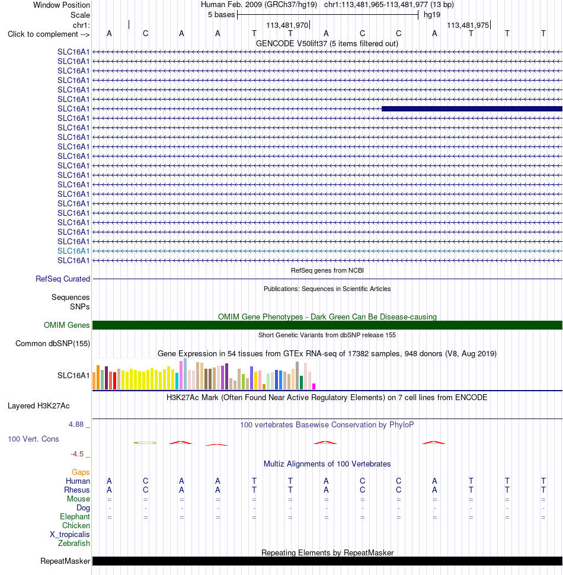This screenshot has height=575, width=563.
Task: Click the Scale label
Action: click(80, 15)
